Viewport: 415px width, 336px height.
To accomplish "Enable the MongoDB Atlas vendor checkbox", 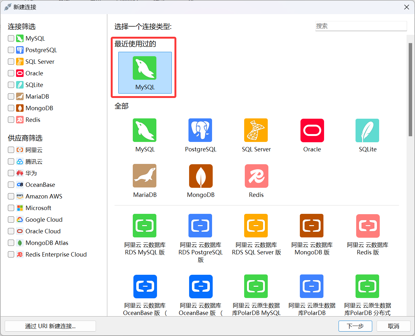I will [11, 243].
